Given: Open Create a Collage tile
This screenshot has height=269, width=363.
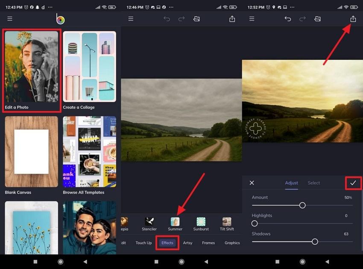Looking at the screenshot, I should (x=89, y=70).
